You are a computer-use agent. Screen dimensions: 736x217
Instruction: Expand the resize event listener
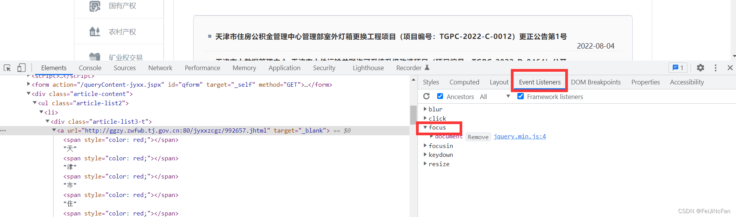pyautogui.click(x=425, y=164)
